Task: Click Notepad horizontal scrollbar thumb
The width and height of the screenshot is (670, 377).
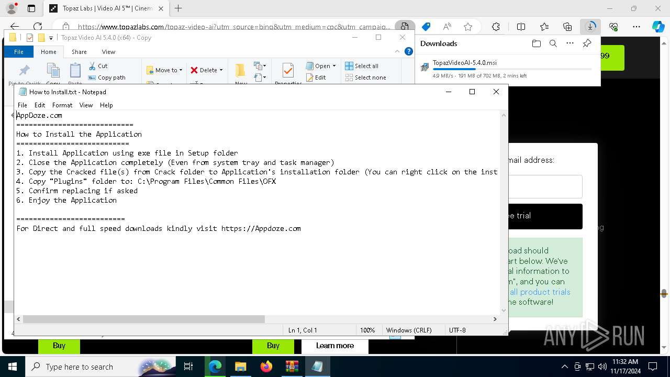Action: [x=144, y=319]
